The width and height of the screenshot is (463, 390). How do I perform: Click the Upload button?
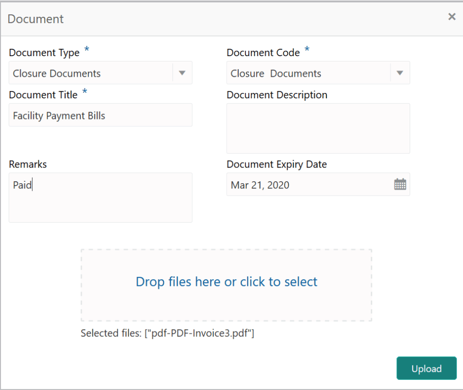(426, 368)
